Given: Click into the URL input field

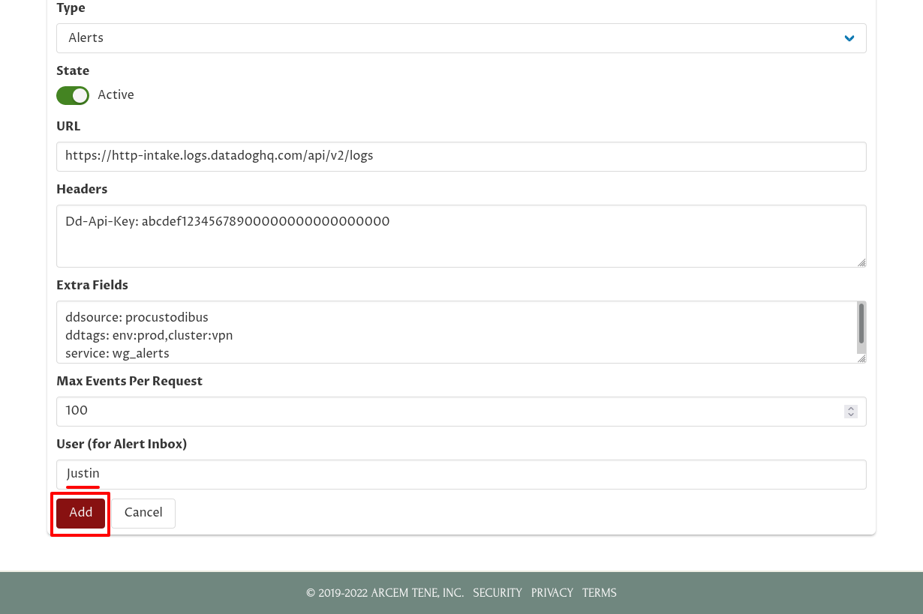Looking at the screenshot, I should 461,157.
